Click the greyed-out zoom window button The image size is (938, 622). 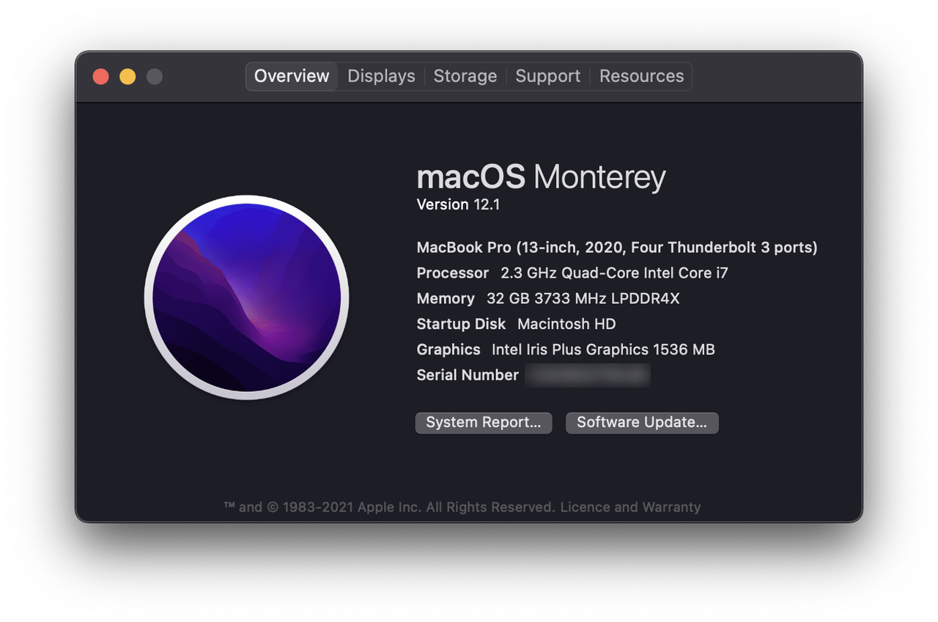(x=154, y=76)
